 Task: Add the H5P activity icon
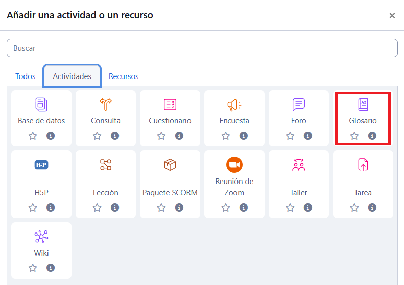click(41, 165)
